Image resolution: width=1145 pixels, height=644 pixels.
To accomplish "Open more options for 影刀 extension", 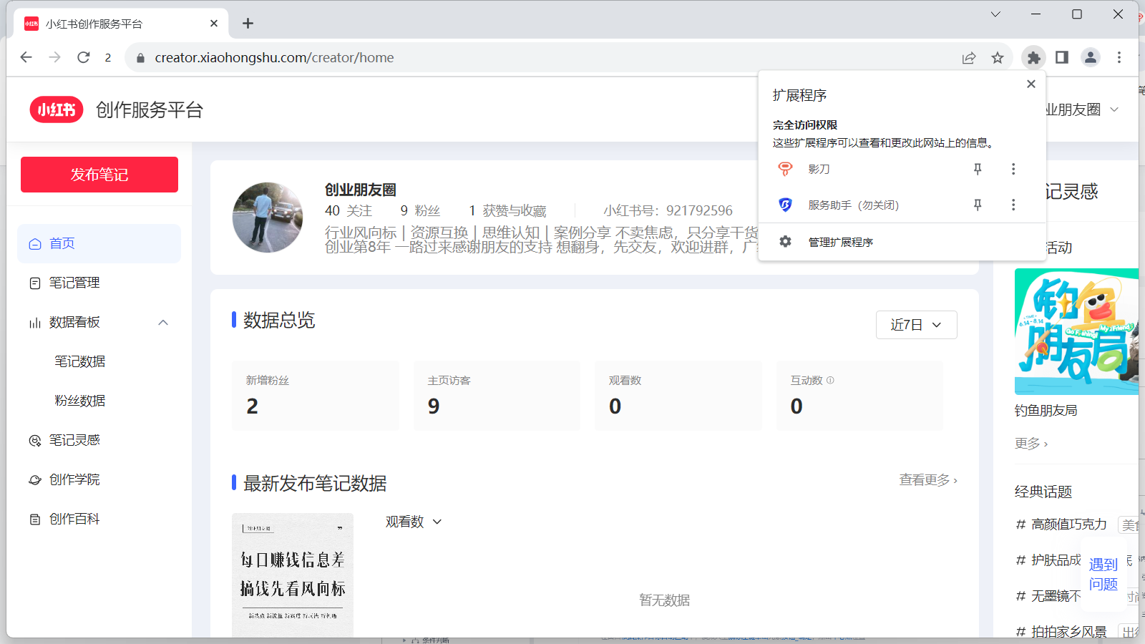I will [x=1013, y=169].
